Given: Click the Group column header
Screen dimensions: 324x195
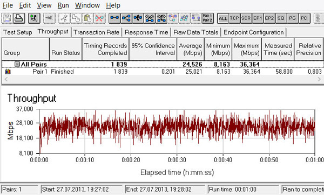Looking at the screenshot, I should click(x=25, y=49).
